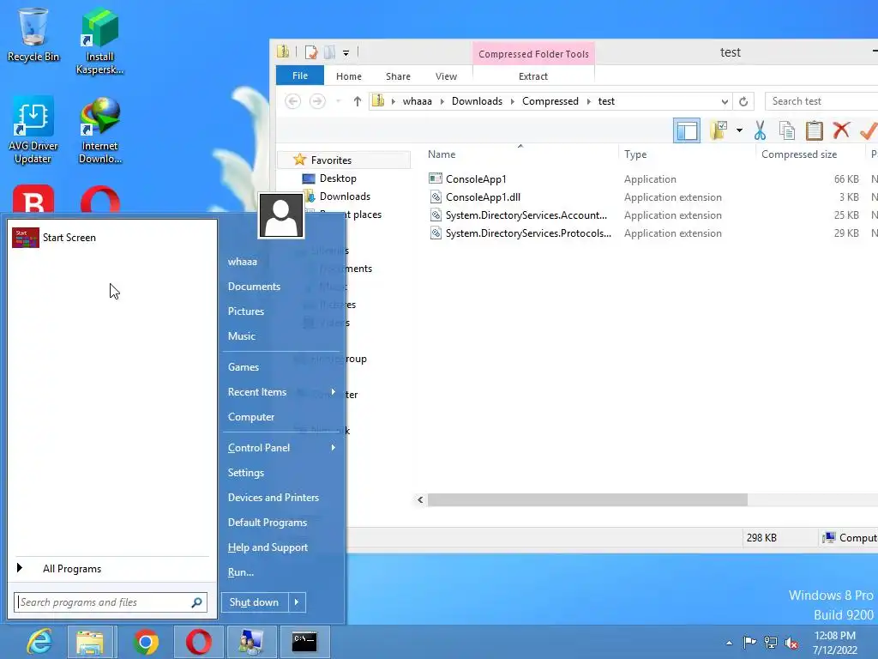878x659 pixels.
Task: Open the folder options dropdown arrow
Action: point(739,130)
